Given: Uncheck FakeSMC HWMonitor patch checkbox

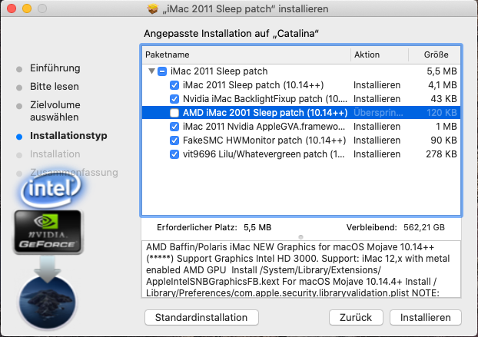Looking at the screenshot, I should (x=174, y=140).
